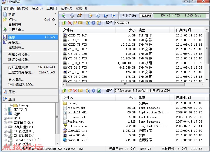
Task: Expand the 本地磁盘 (D:) node
Action: click(x=5, y=123)
